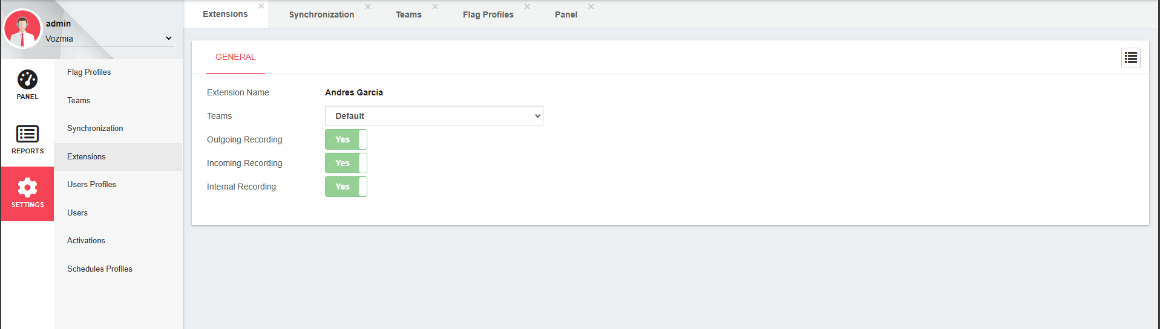Go to Schedules Profiles settings

[x=100, y=269]
